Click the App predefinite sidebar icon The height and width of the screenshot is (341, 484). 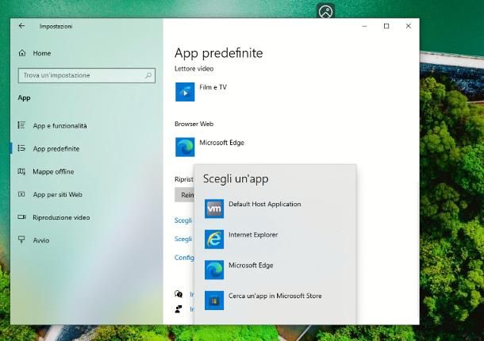click(21, 148)
